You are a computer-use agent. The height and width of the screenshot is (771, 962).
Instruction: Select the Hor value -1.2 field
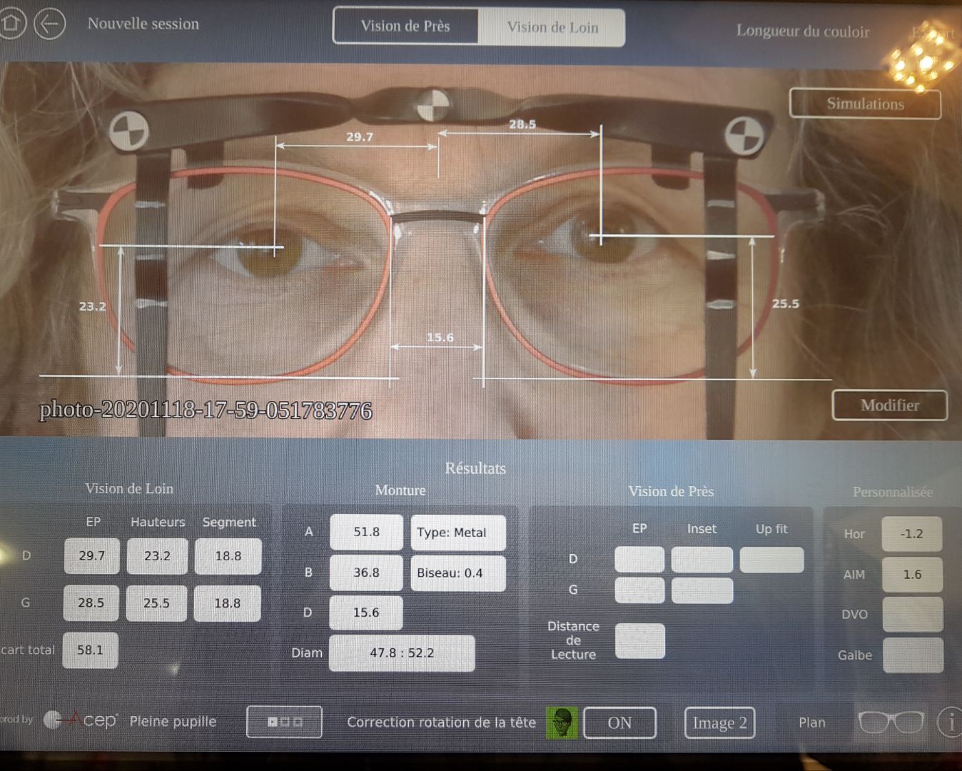point(911,534)
